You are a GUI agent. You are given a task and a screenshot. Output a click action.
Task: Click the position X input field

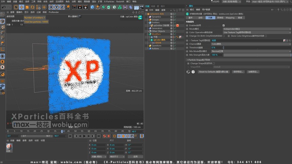pyautogui.click(x=98, y=145)
